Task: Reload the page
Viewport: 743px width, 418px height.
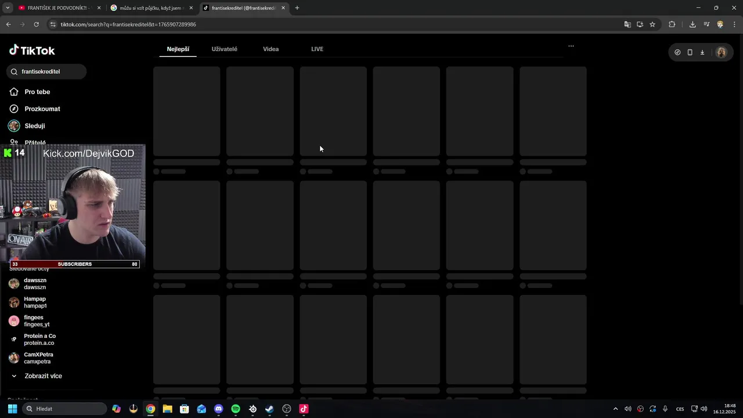Action: (36, 24)
